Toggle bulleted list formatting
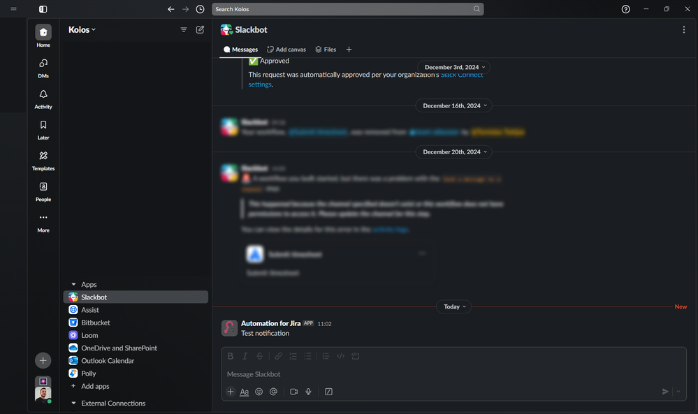Viewport: 698px width, 414px height. pos(307,356)
